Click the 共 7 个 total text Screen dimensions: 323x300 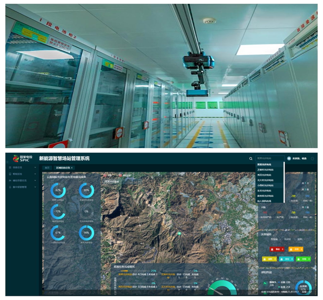point(305,183)
